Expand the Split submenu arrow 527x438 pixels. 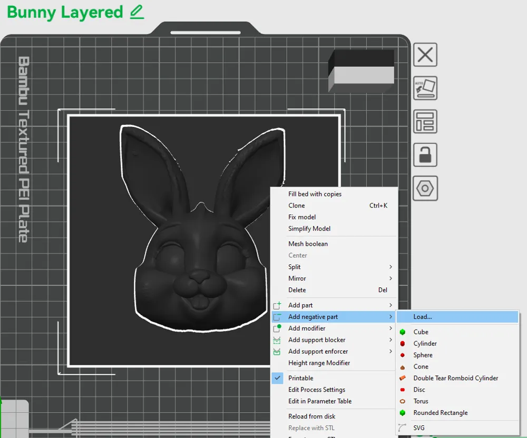[391, 267]
